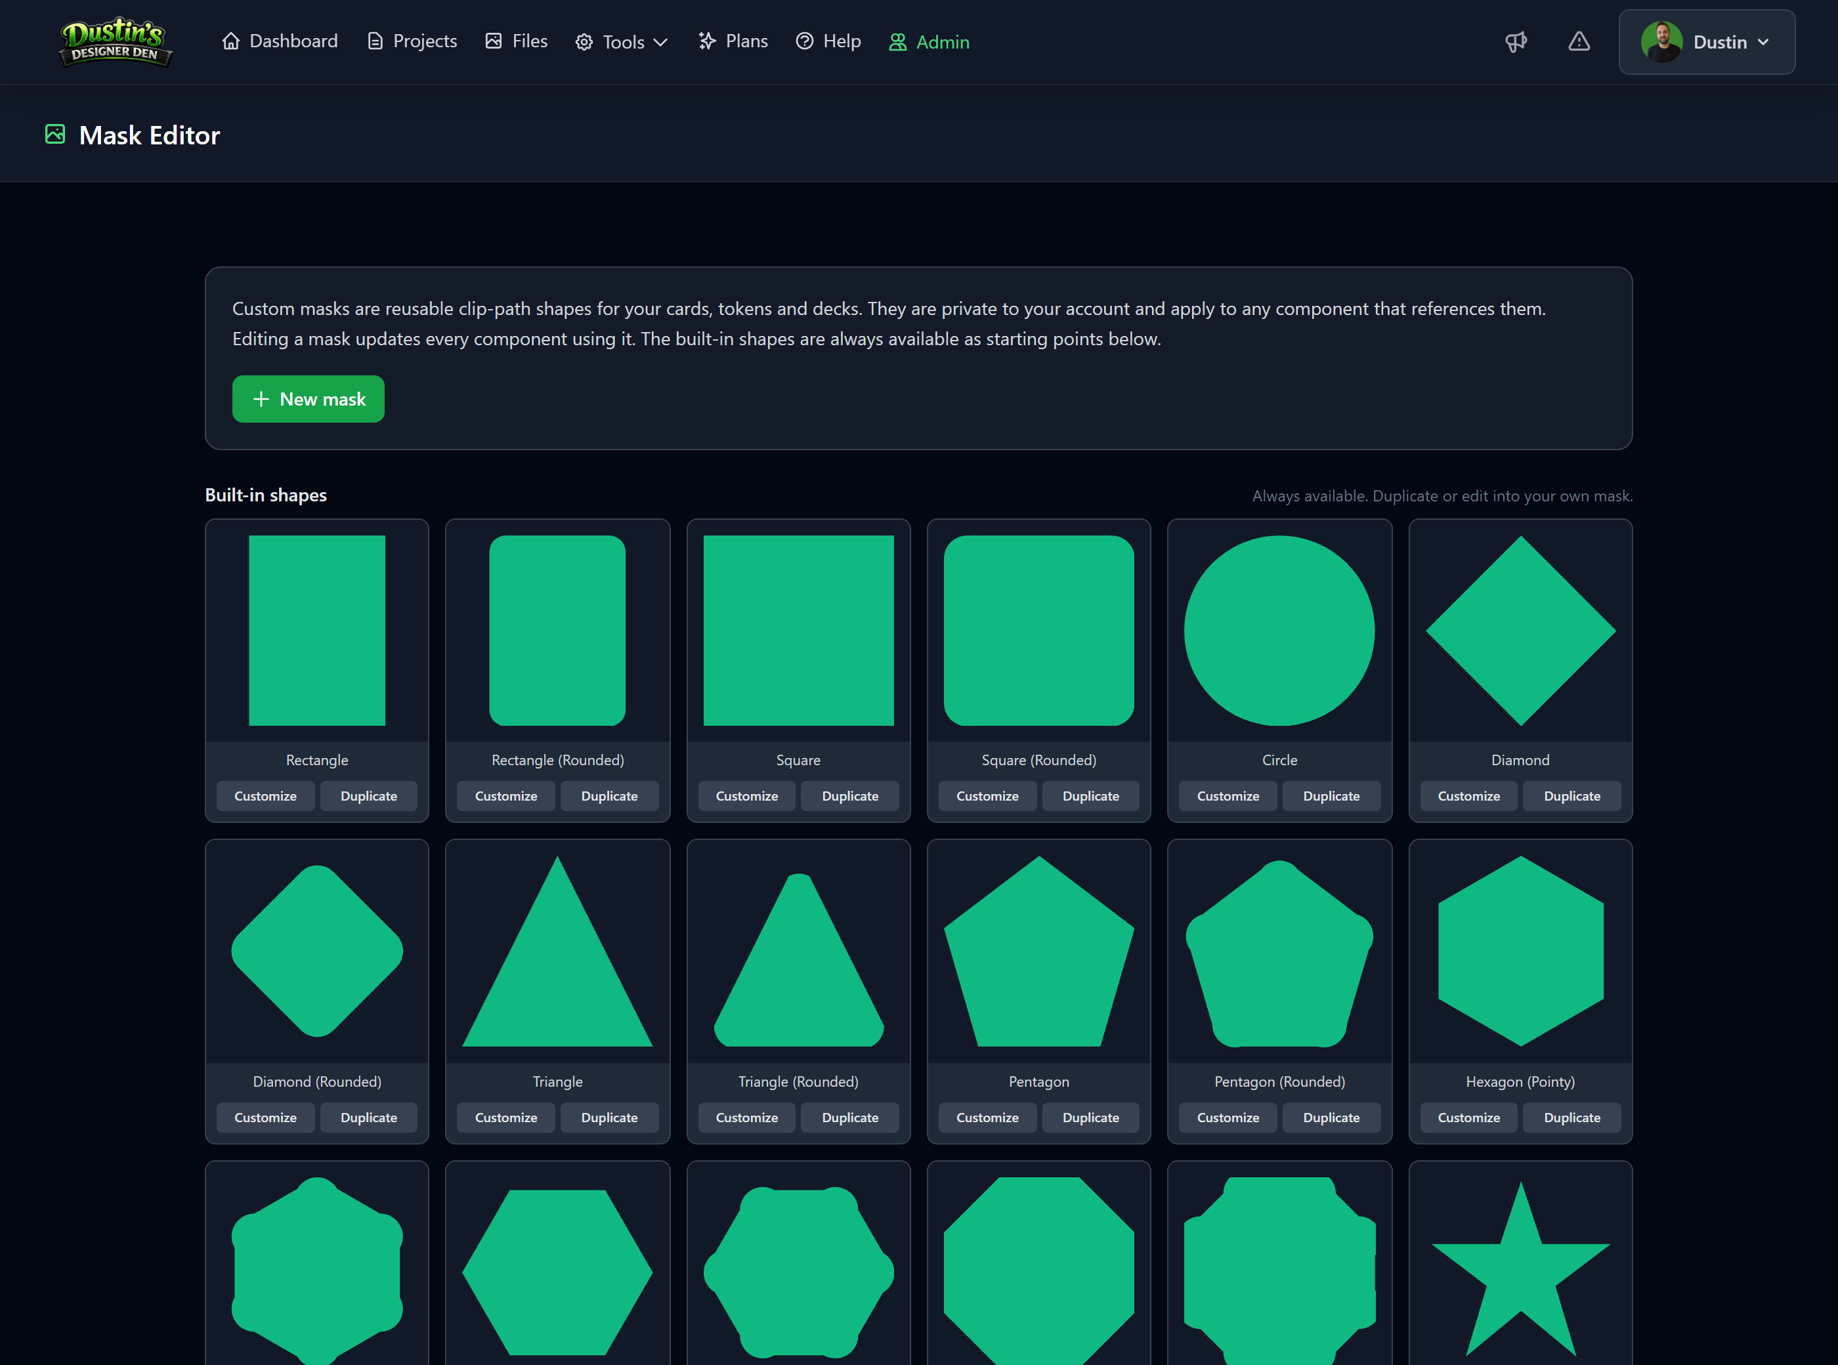Image resolution: width=1838 pixels, height=1365 pixels.
Task: Customize the Square shape
Action: pyautogui.click(x=746, y=795)
